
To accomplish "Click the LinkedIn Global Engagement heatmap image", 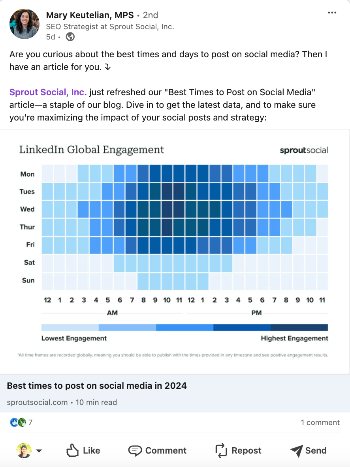I will (175, 252).
